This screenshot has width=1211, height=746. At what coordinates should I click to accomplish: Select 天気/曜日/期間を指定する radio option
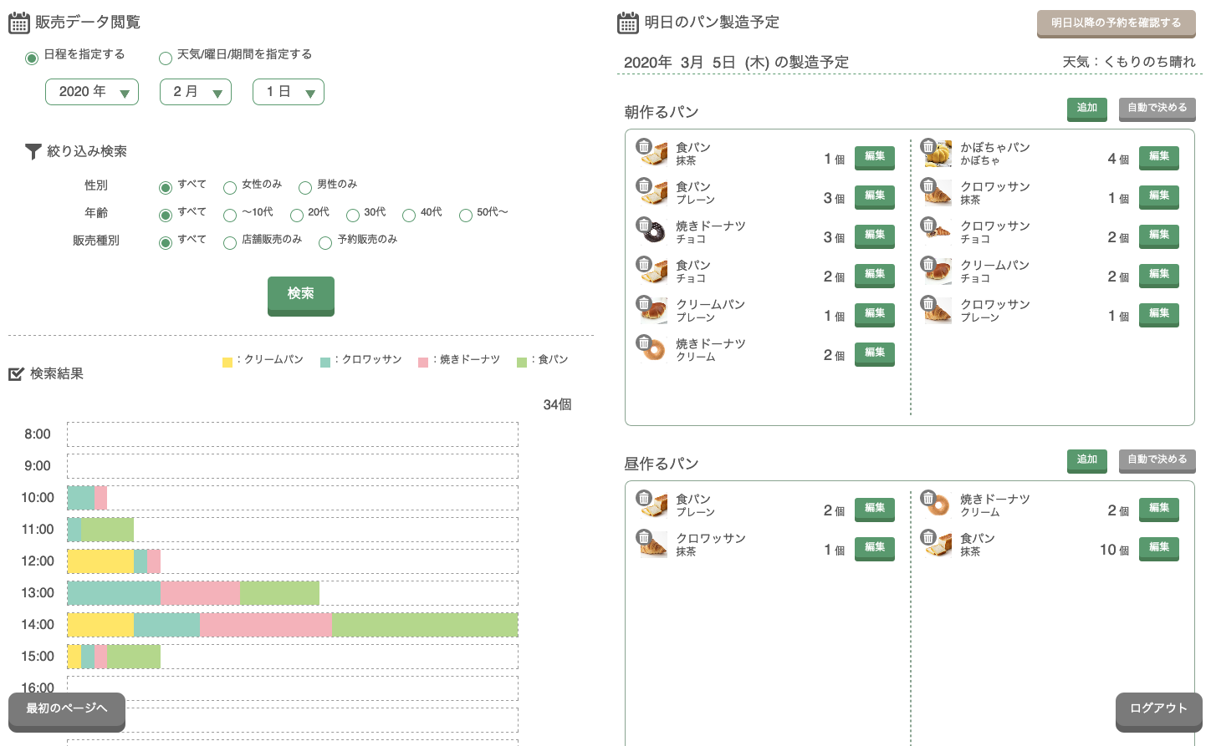coord(166,58)
